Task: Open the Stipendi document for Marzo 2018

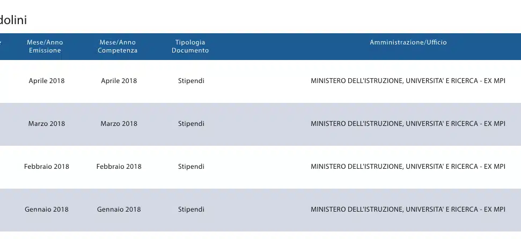Action: click(x=191, y=124)
